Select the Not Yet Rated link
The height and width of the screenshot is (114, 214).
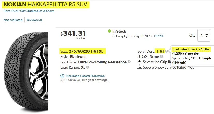pyautogui.click(x=13, y=20)
